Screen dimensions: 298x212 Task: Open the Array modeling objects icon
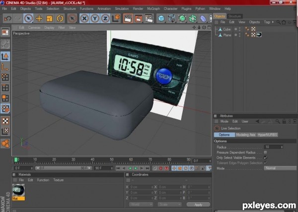point(193,18)
